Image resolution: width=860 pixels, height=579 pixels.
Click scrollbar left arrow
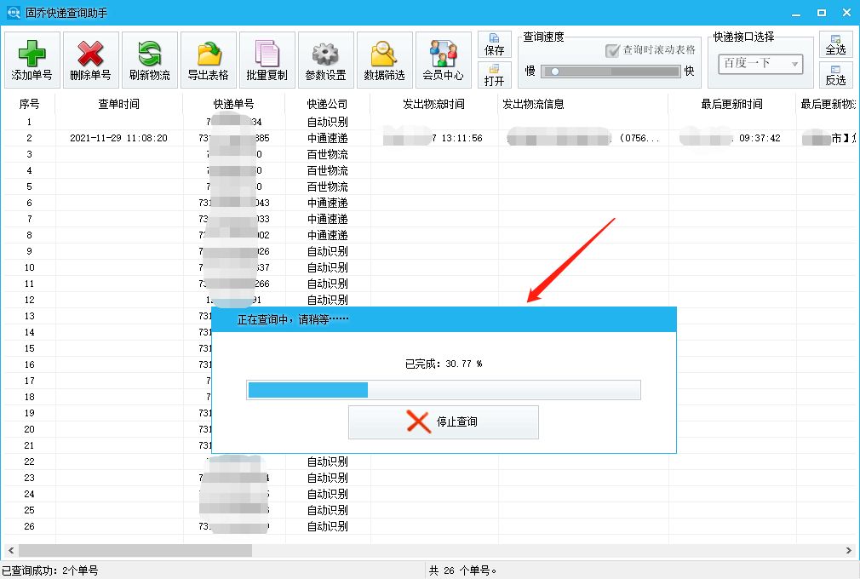11,550
